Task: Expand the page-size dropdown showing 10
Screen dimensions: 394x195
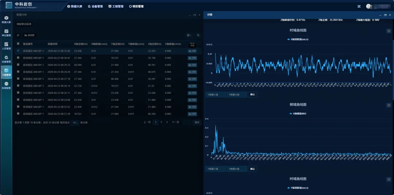Action: coord(75,123)
